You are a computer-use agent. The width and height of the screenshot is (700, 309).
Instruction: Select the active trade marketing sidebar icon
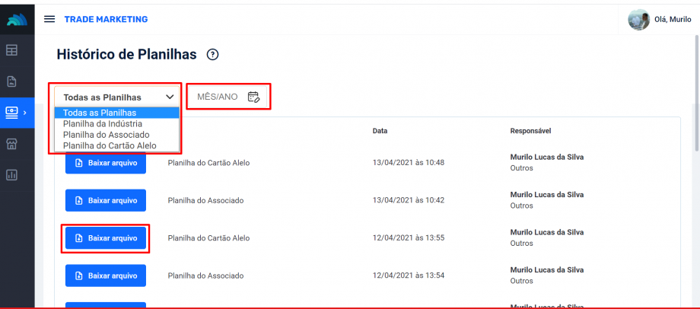click(x=12, y=113)
